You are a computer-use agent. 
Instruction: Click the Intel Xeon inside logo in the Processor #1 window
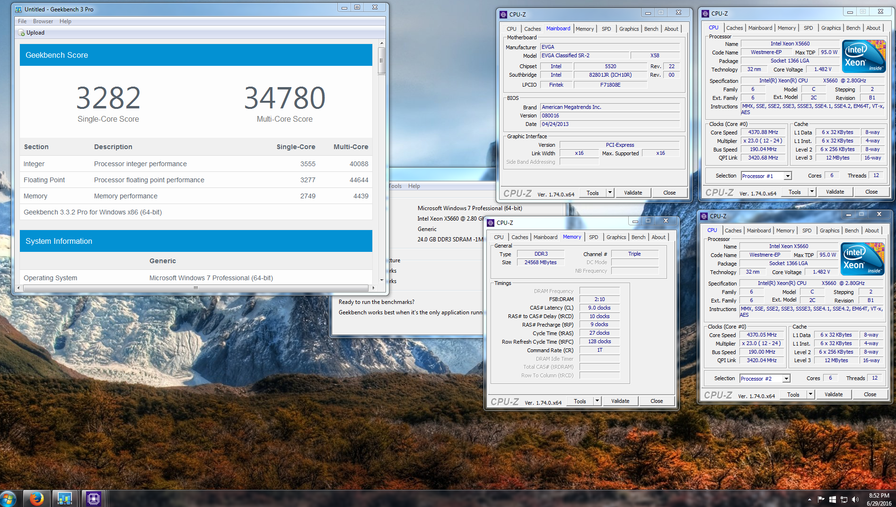863,56
